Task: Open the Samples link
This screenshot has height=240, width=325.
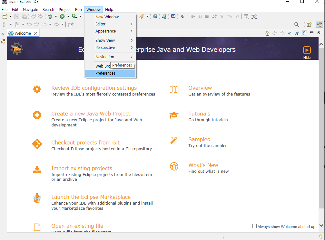Action: [199, 139]
